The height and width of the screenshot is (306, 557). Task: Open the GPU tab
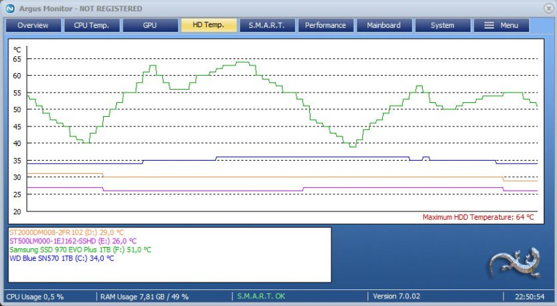point(150,25)
